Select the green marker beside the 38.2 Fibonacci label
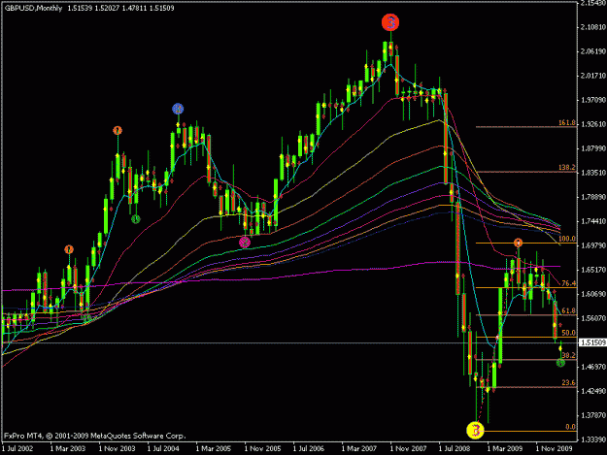Image resolution: width=607 pixels, height=455 pixels. [x=560, y=363]
